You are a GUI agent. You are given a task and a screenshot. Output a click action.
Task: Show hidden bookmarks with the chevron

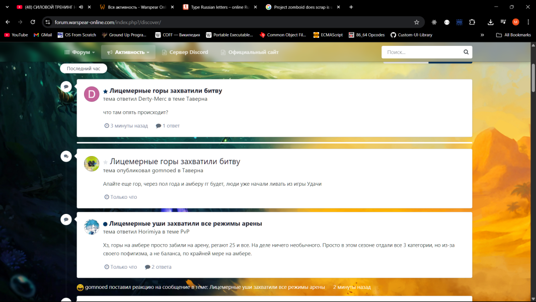[482, 35]
